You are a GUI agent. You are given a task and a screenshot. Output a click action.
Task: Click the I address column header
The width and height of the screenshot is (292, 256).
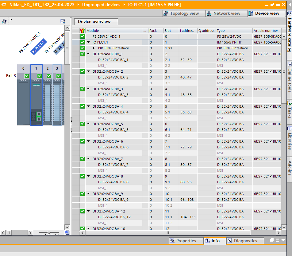point(187,31)
